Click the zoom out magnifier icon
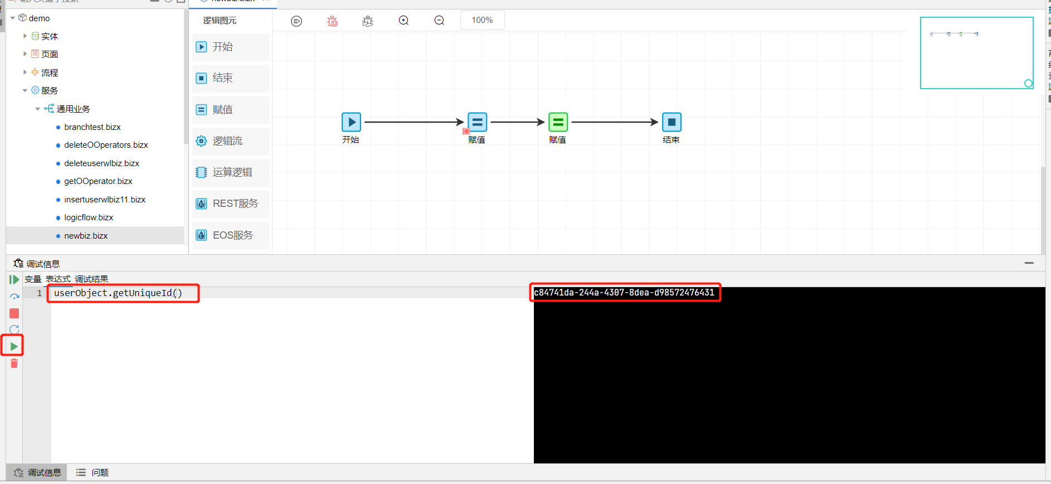1051x484 pixels. pos(439,21)
